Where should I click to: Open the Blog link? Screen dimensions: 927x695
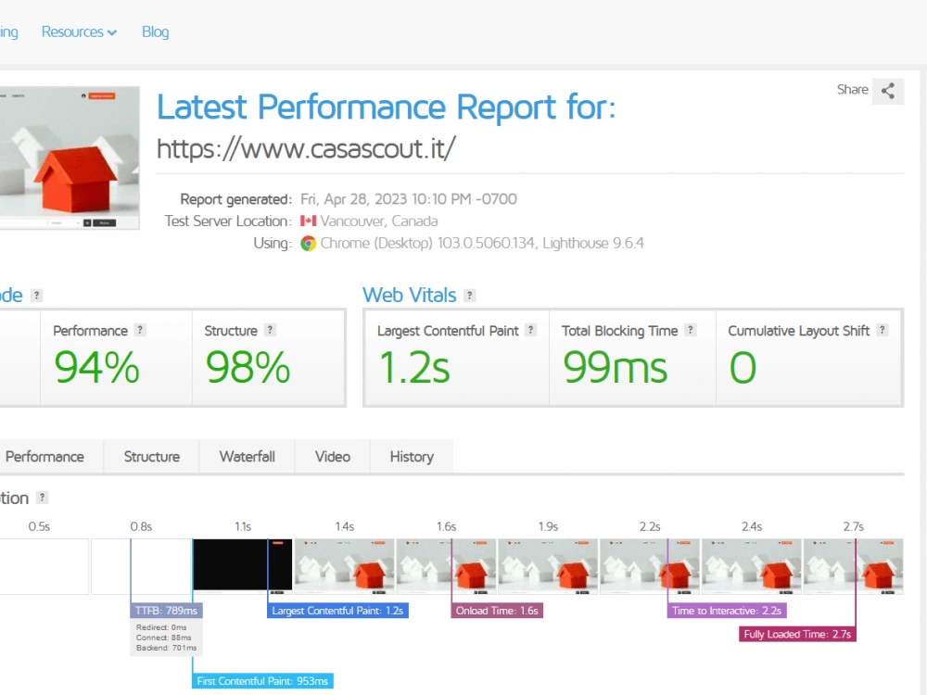(155, 32)
